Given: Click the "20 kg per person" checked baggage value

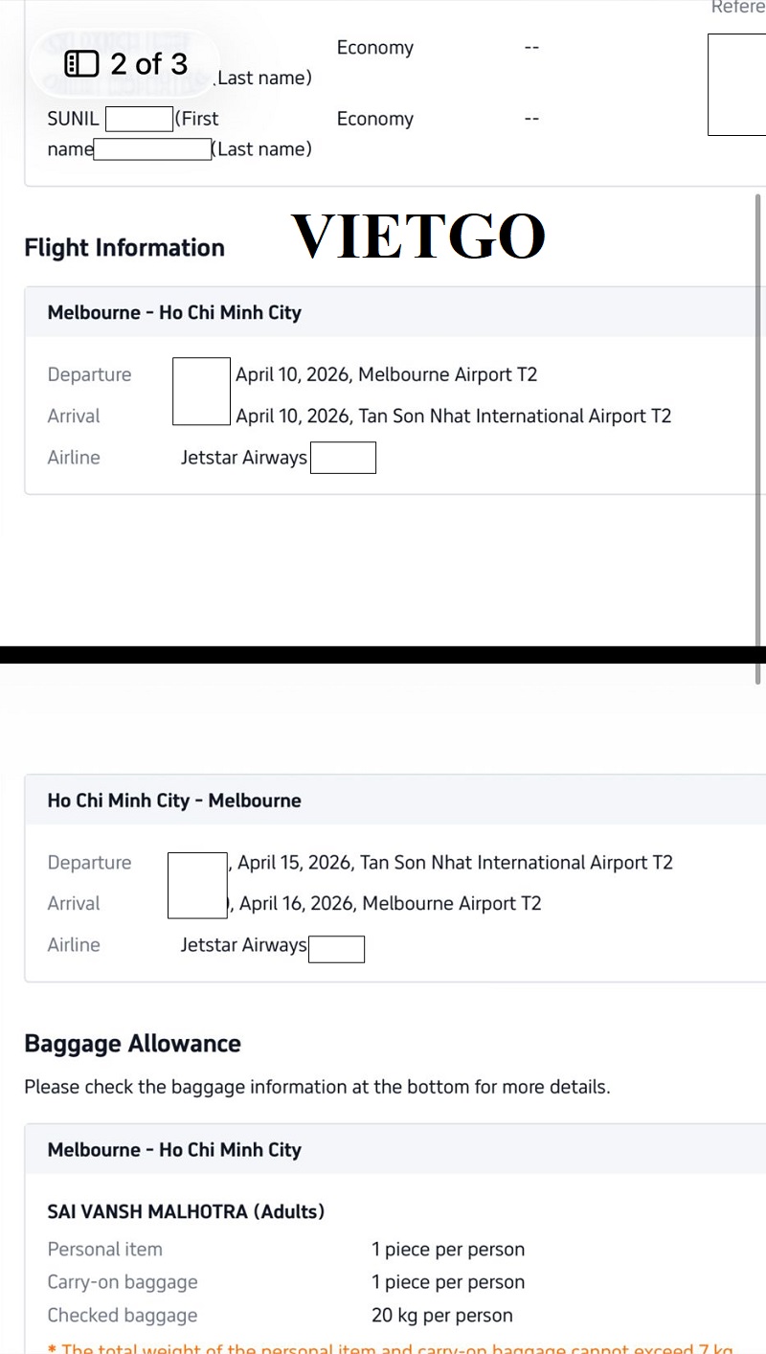Looking at the screenshot, I should click(x=441, y=1316).
